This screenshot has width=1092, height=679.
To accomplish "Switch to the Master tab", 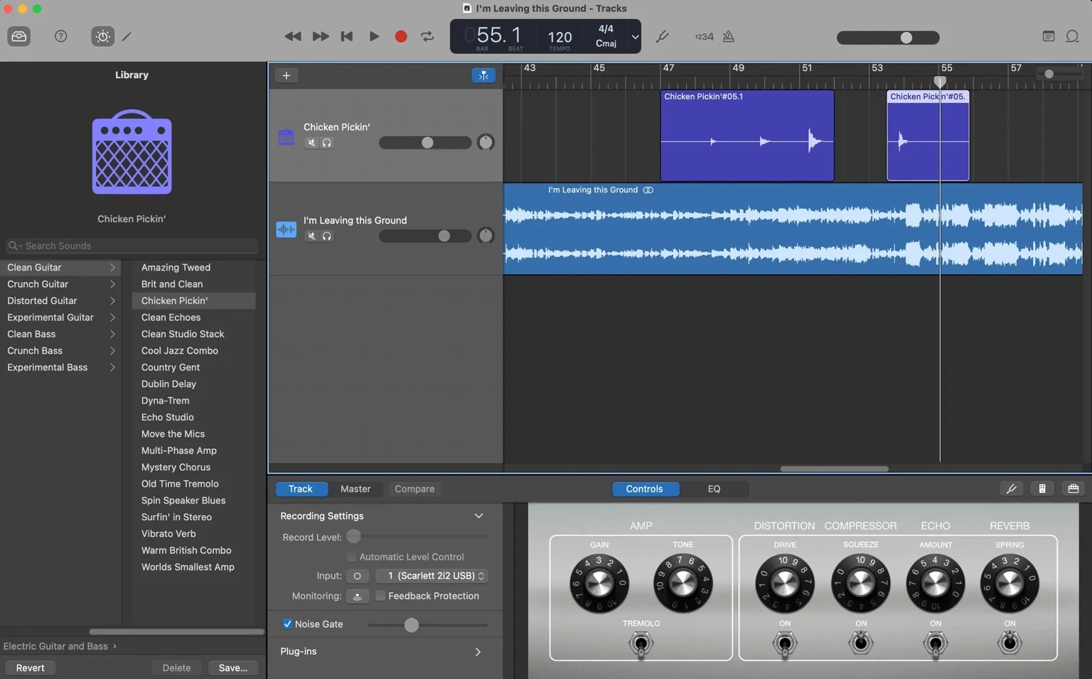I will click(355, 489).
